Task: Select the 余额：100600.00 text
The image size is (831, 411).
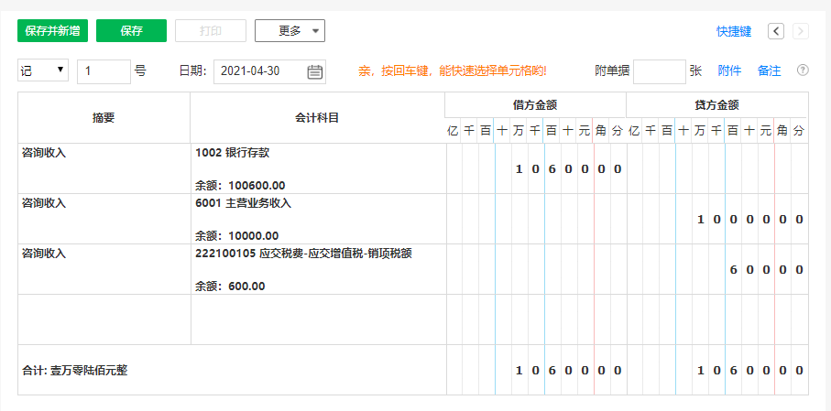Action: (240, 186)
